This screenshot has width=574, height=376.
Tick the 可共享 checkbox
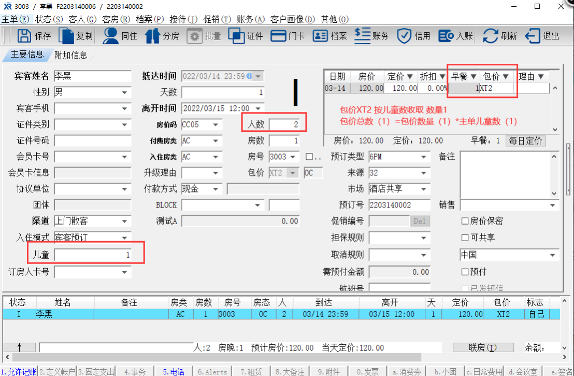465,238
